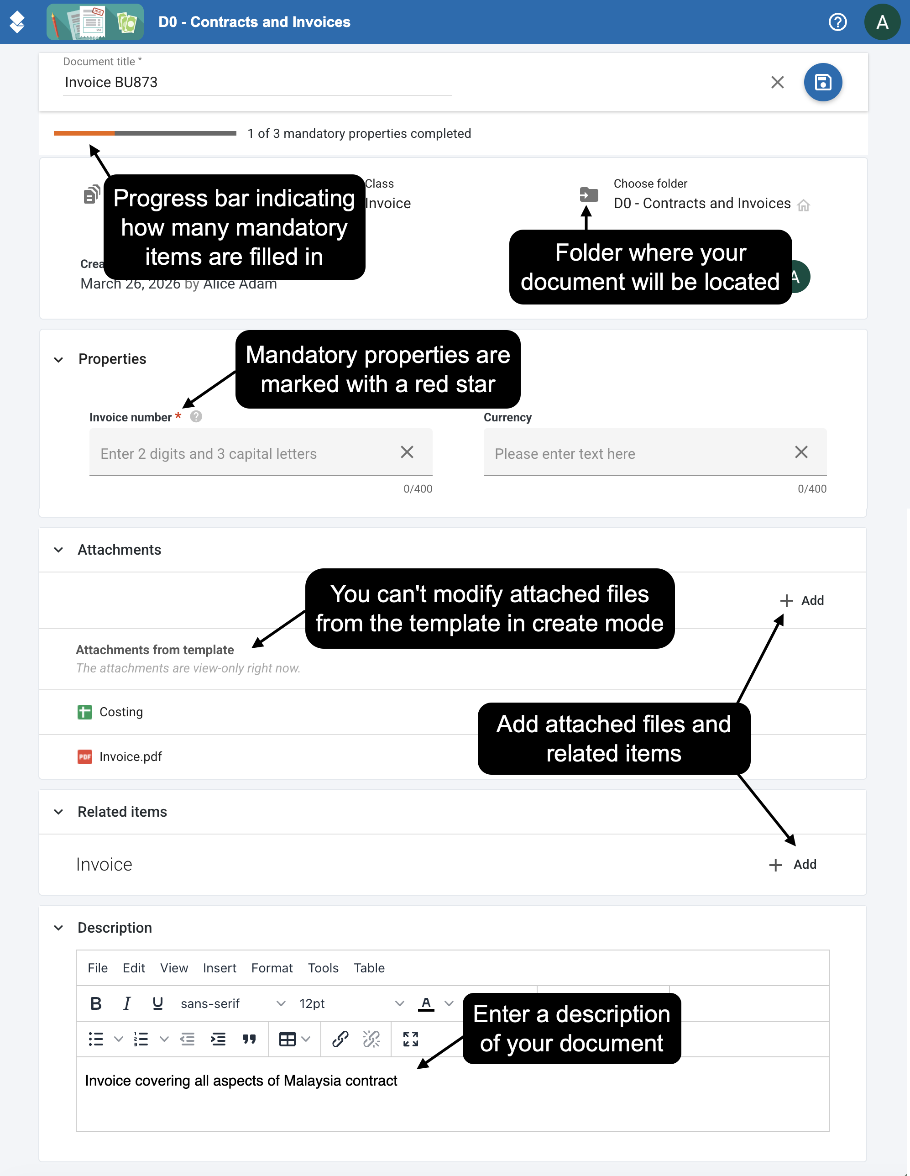The width and height of the screenshot is (910, 1176).
Task: Open the Insert menu
Action: [220, 968]
